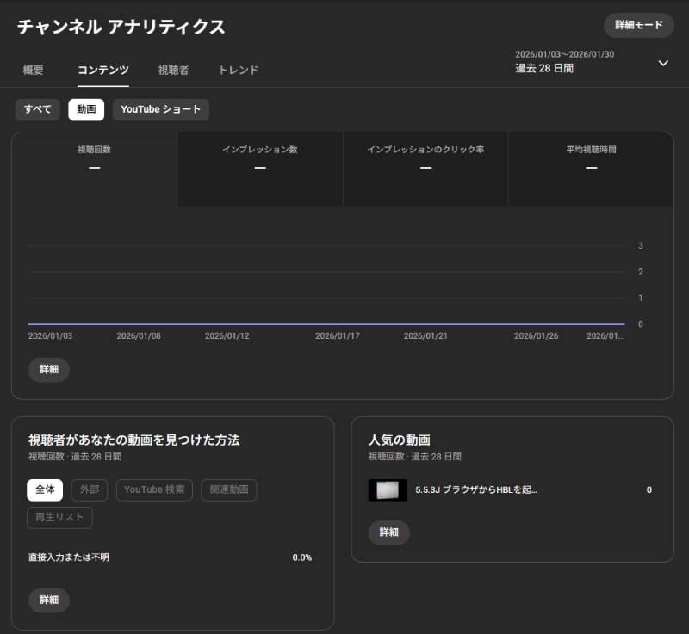
Task: Click the 2026/01/21 chart date label
Action: (x=425, y=336)
